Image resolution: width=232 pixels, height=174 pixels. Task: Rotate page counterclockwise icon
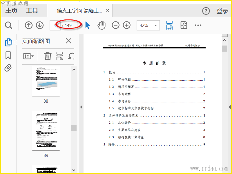coord(71,56)
